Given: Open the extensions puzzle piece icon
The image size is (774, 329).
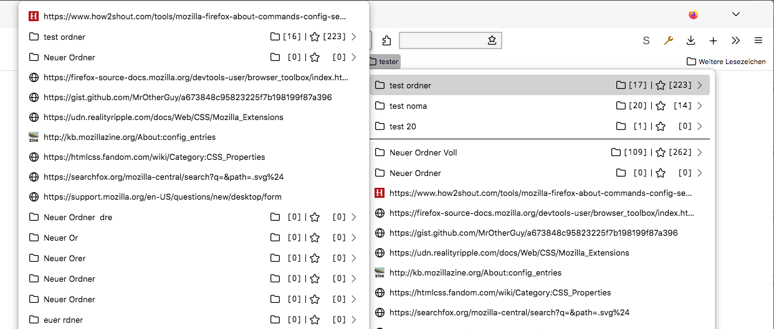Looking at the screenshot, I should [x=386, y=40].
